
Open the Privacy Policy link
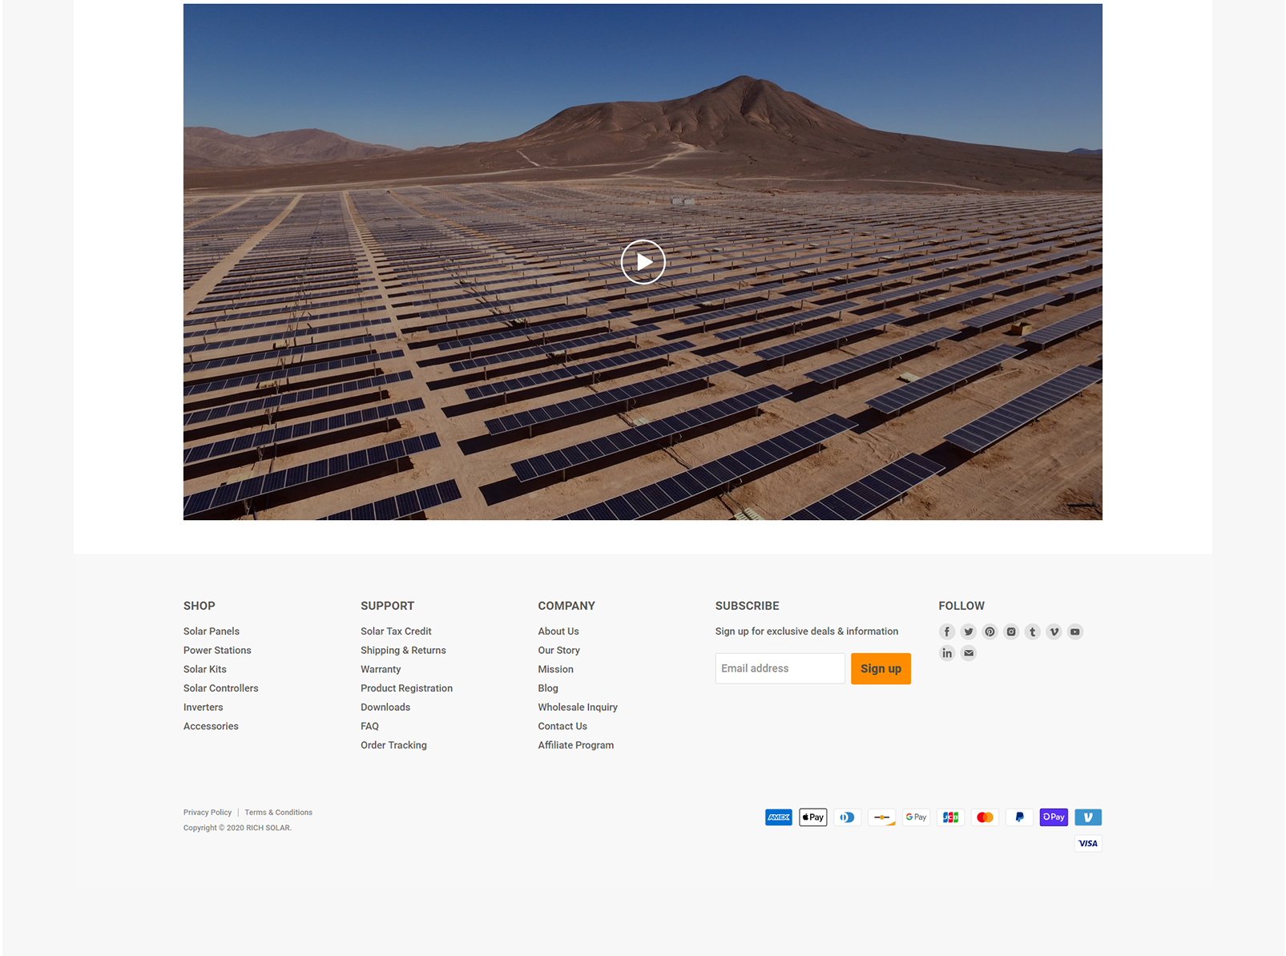tap(208, 813)
